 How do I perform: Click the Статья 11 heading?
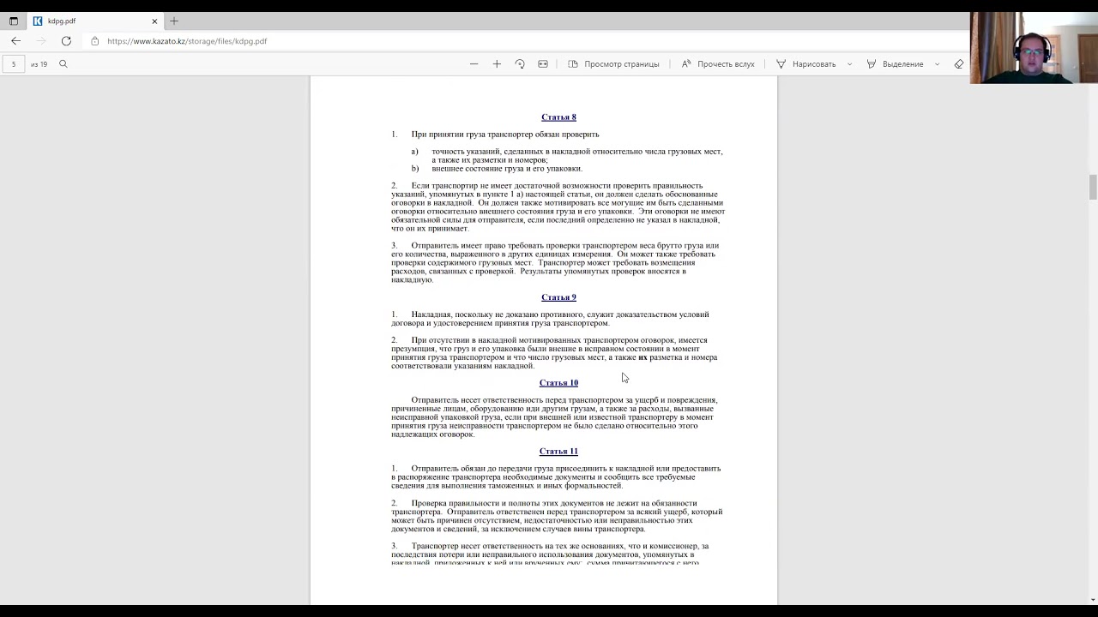[558, 452]
